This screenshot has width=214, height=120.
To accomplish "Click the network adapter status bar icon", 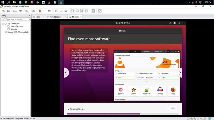I will 195,119.
